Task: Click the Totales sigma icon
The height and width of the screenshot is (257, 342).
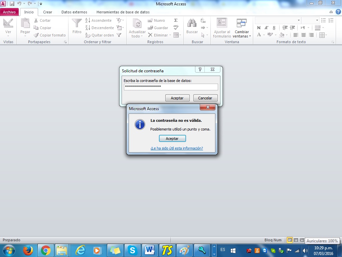Action: click(x=176, y=20)
